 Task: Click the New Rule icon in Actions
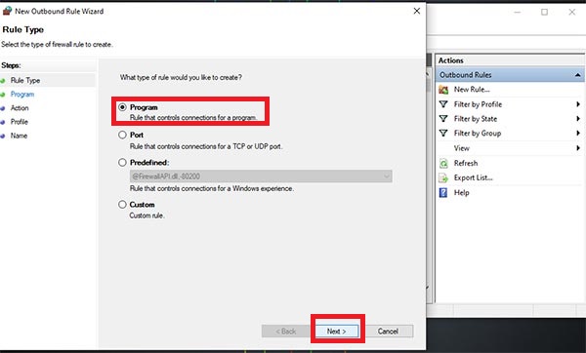pos(443,90)
